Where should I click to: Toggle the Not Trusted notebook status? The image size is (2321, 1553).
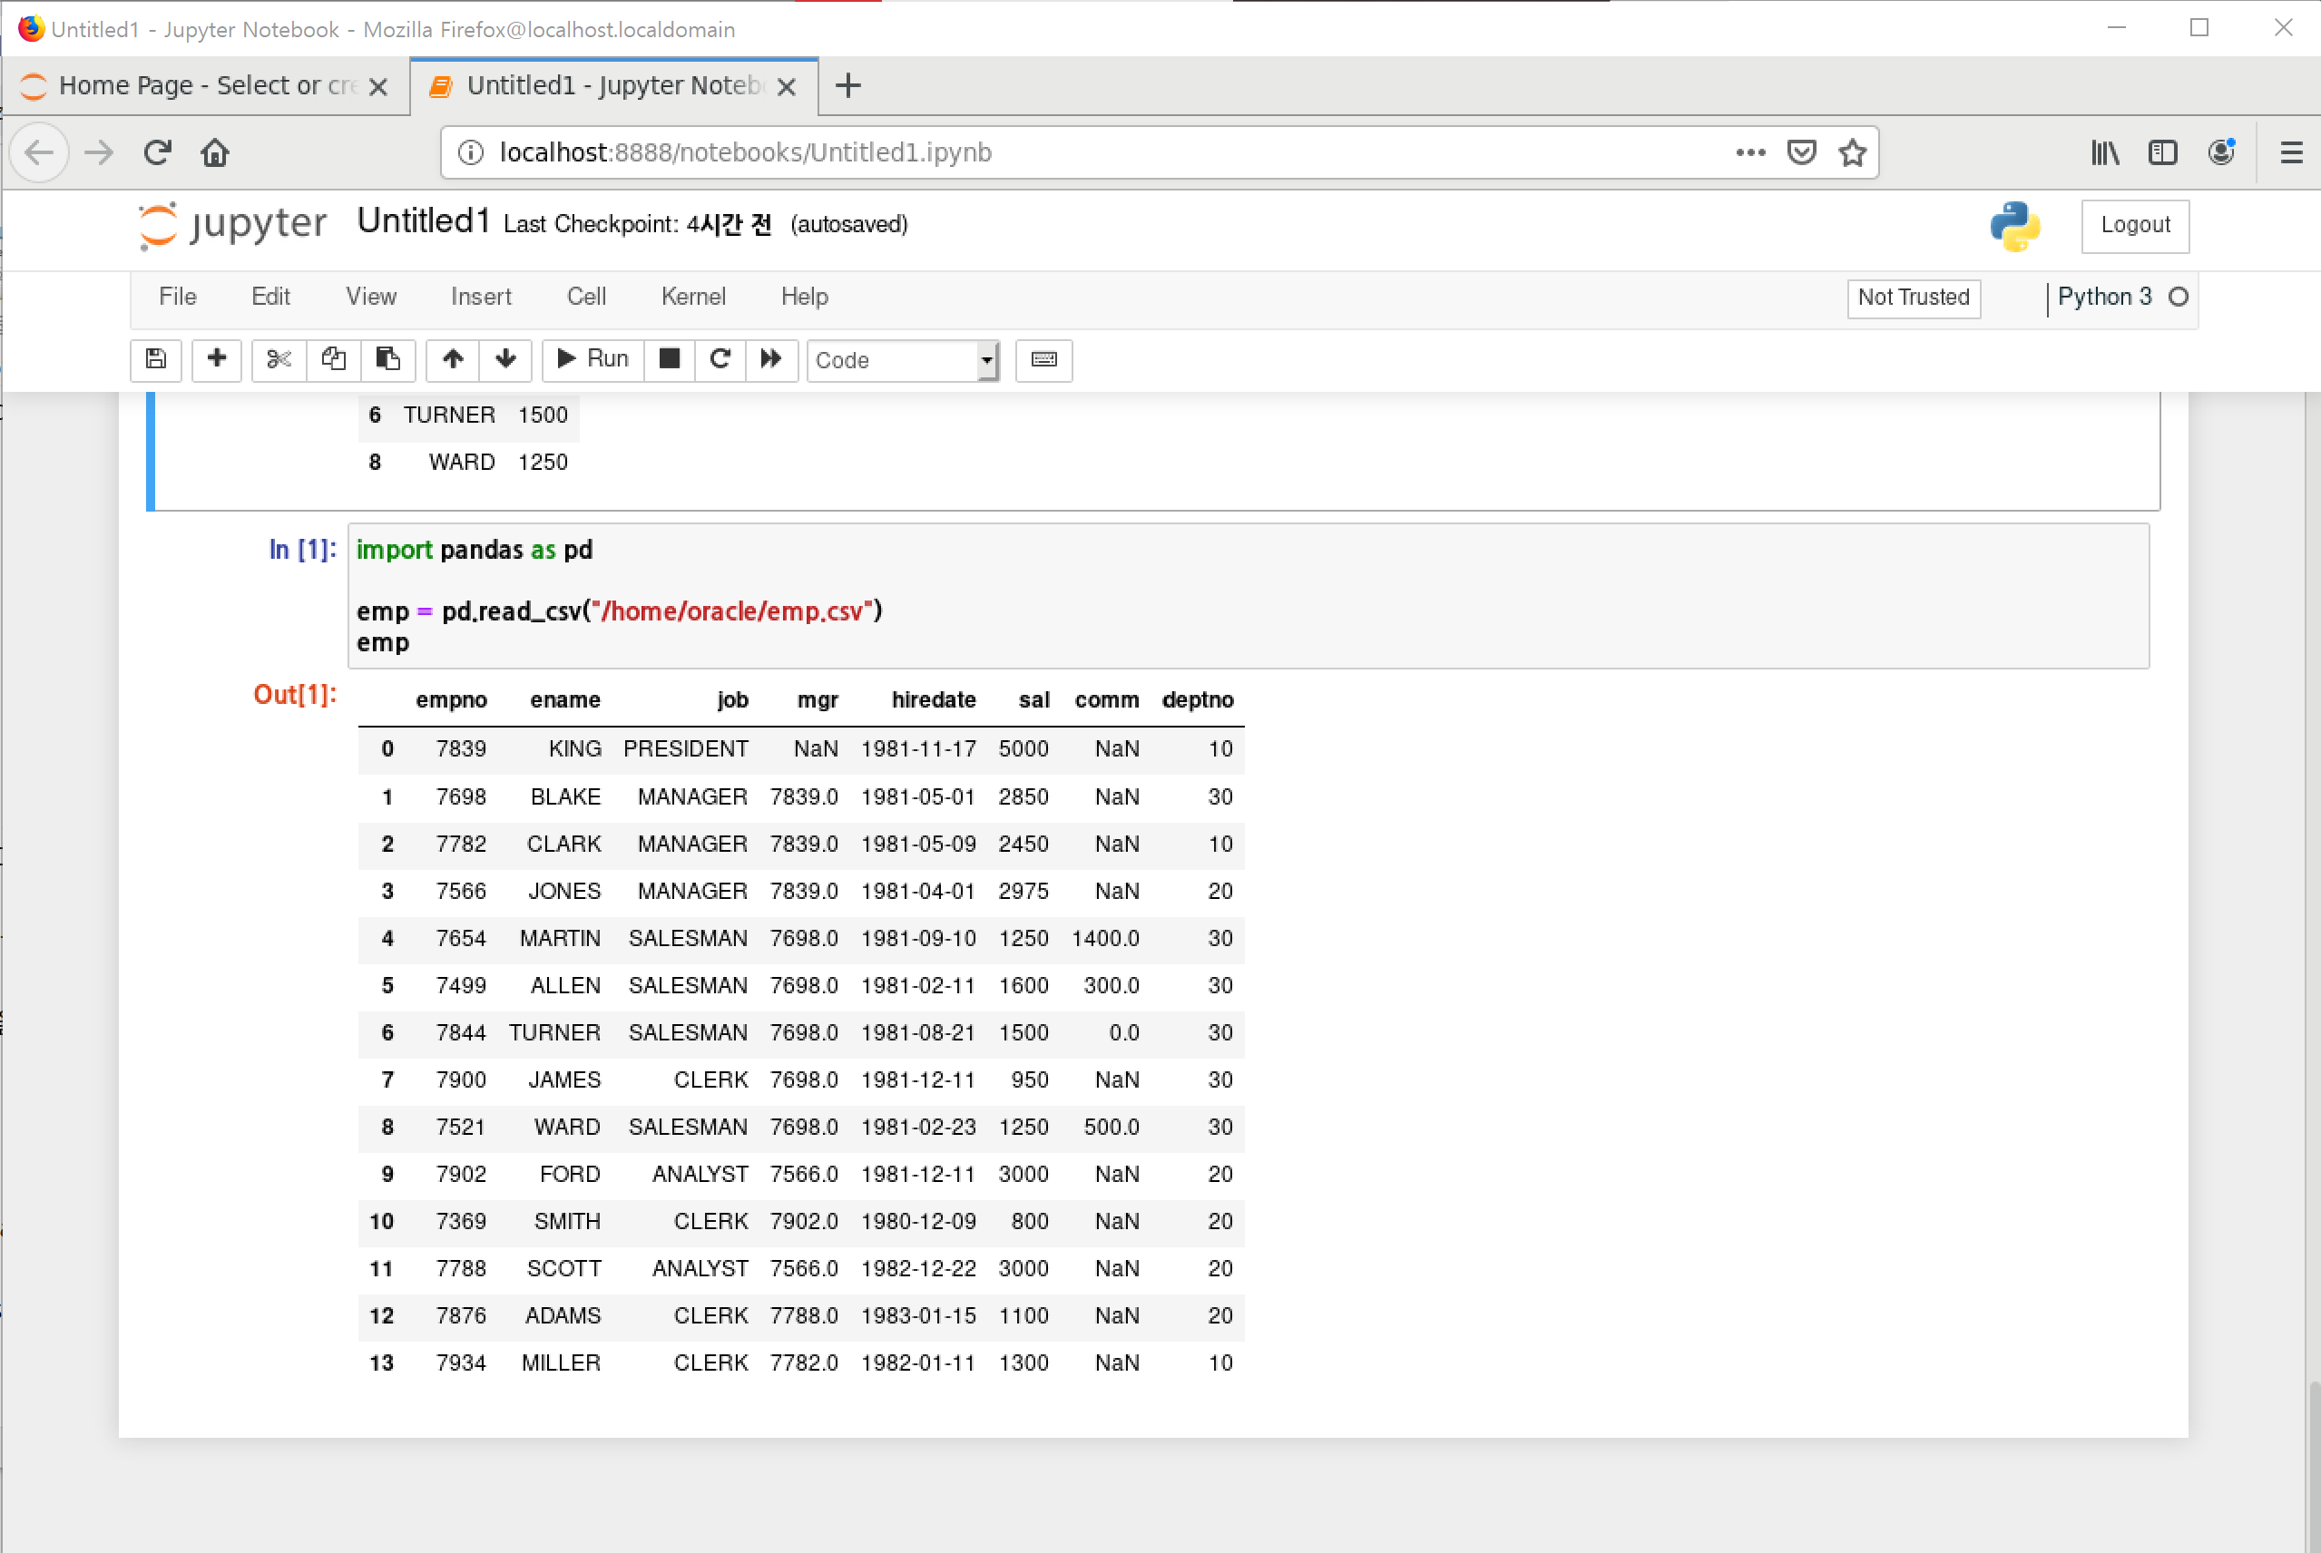pyautogui.click(x=1912, y=298)
